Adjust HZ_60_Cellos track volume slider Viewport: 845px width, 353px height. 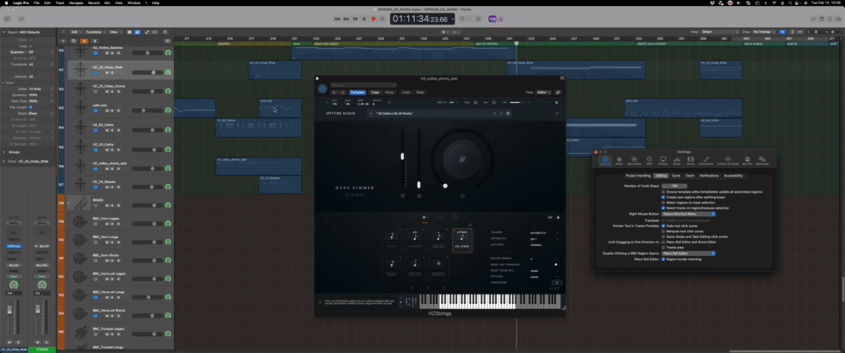pos(148,129)
